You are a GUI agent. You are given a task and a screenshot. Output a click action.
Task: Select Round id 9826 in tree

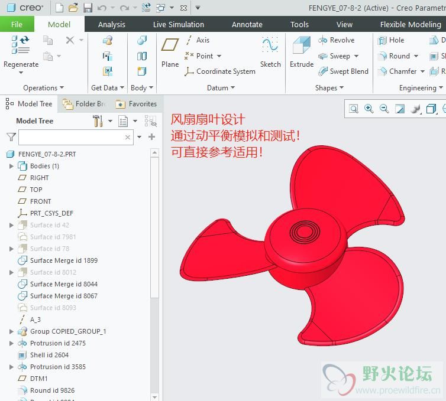coord(46,390)
